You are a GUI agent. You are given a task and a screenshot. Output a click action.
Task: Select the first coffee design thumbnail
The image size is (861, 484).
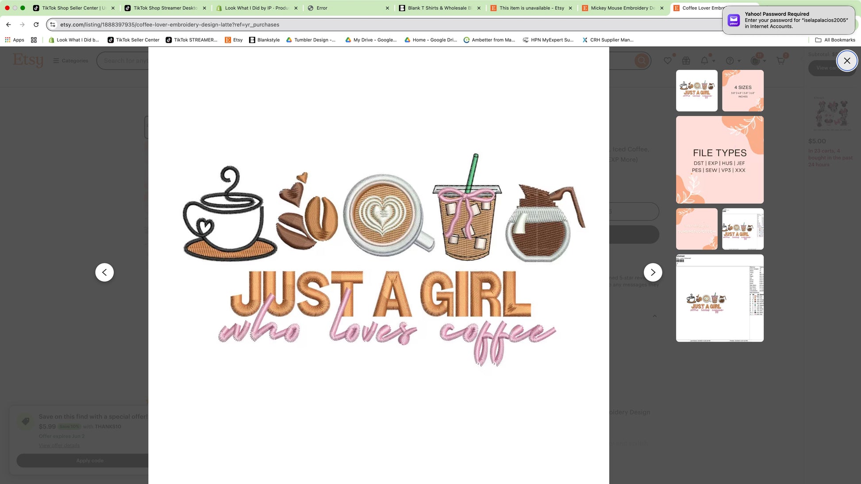coord(696,91)
